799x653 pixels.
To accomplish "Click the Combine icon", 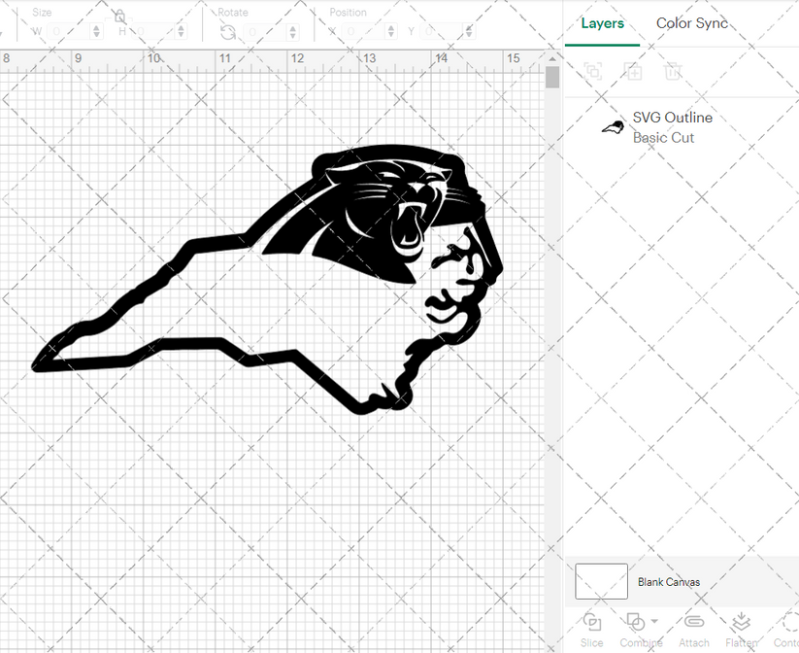I will (x=635, y=622).
